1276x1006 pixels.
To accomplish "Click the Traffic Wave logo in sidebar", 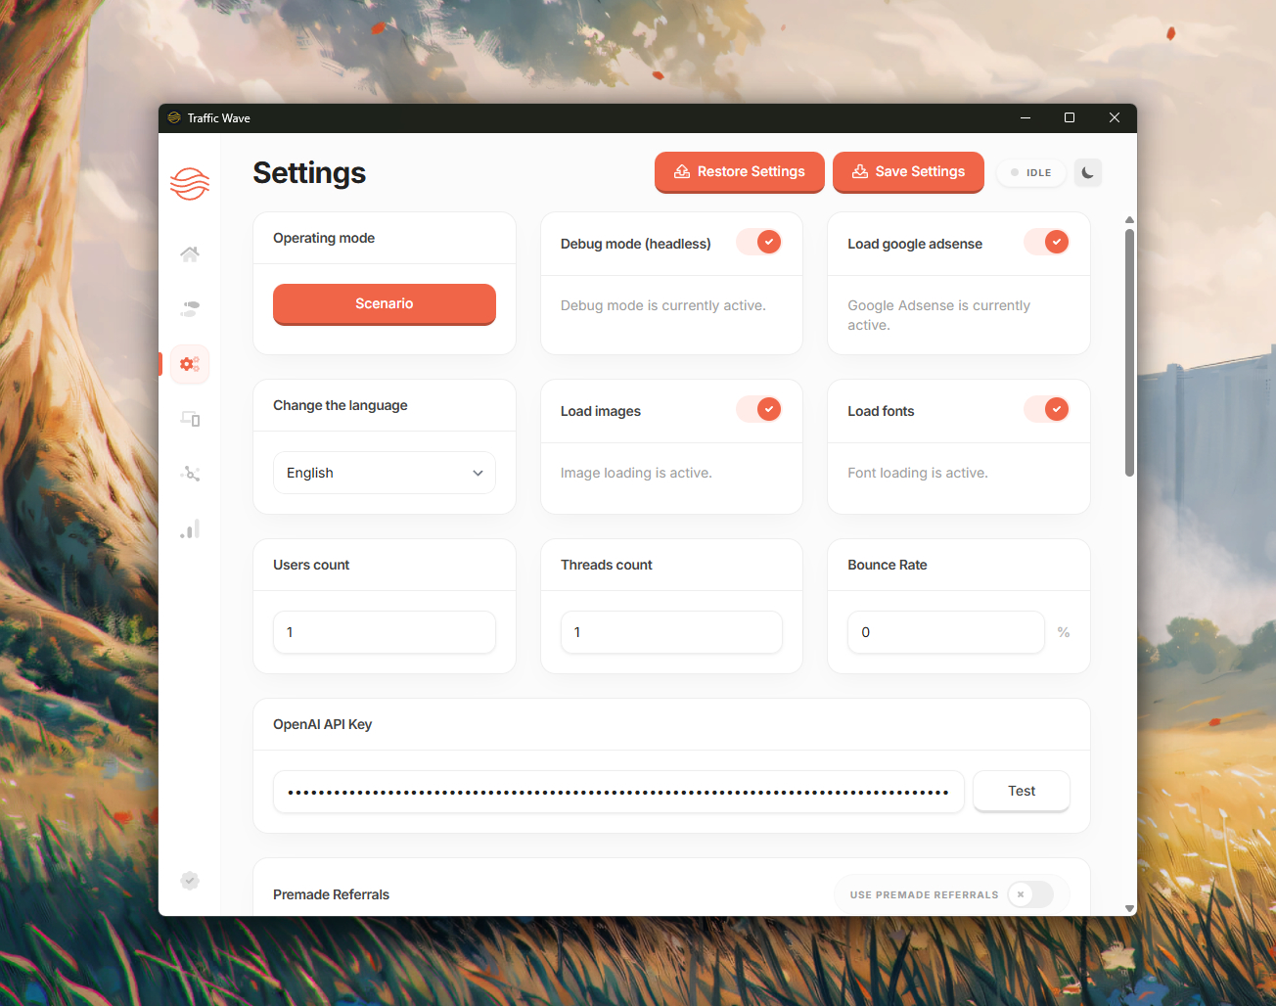I will coord(190,183).
